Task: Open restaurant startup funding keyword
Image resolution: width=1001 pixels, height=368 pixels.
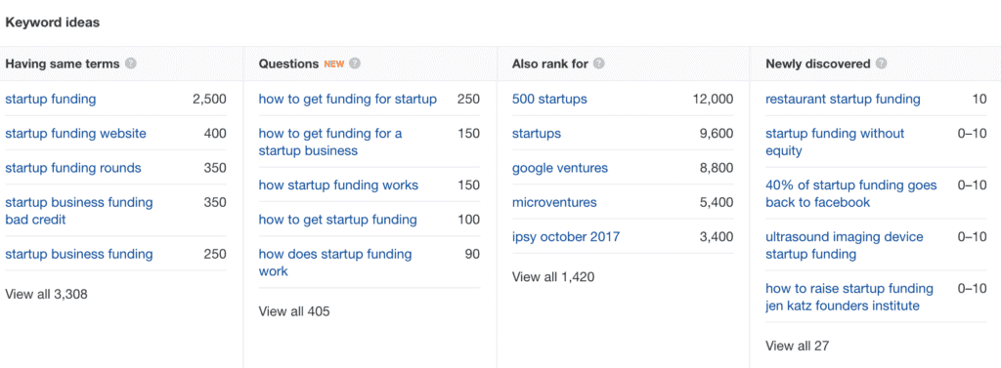Action: point(843,99)
